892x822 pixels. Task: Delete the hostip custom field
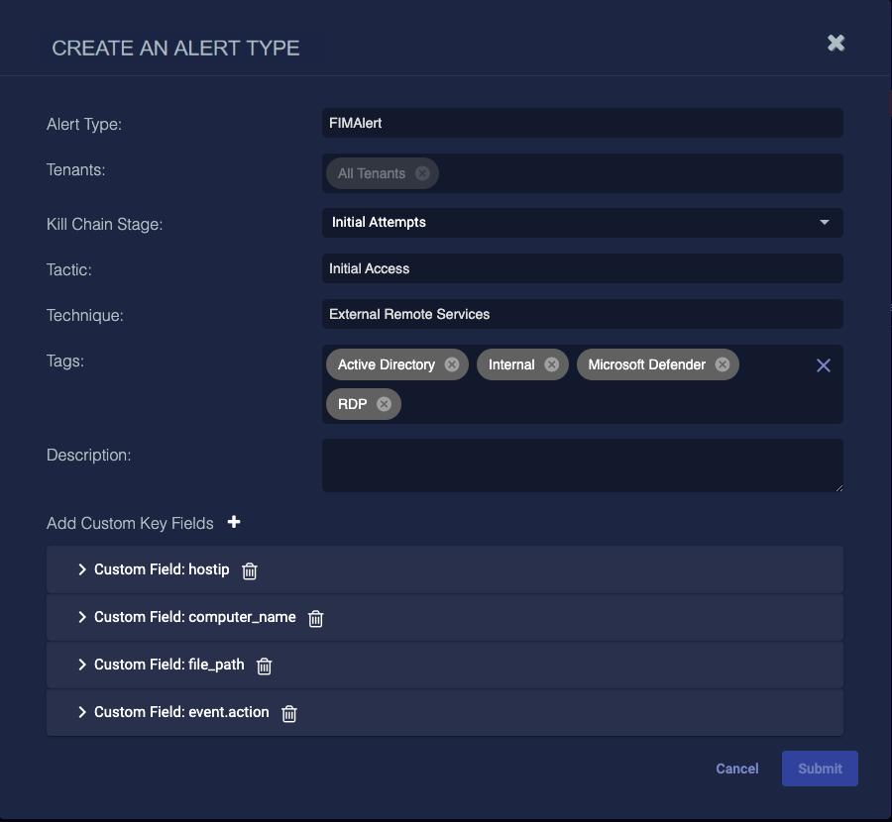tap(250, 570)
